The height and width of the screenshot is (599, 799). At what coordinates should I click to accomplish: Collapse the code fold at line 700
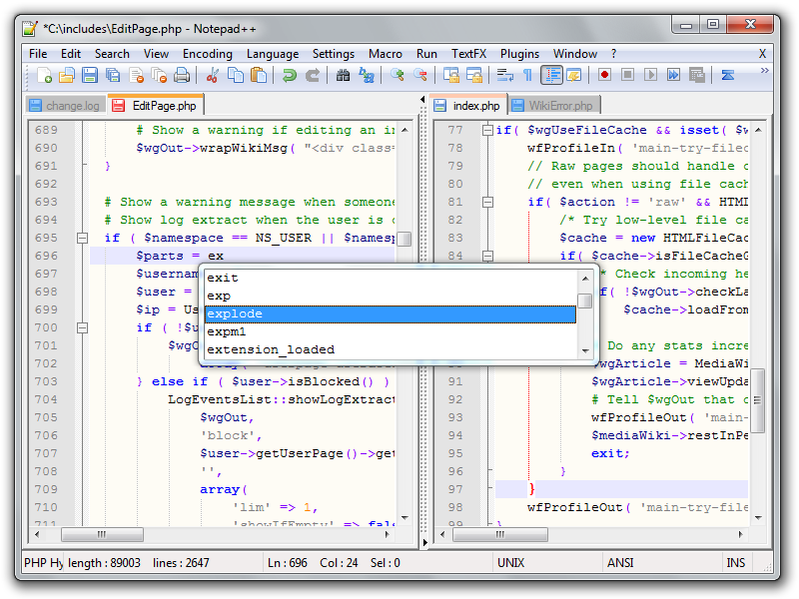(x=83, y=327)
